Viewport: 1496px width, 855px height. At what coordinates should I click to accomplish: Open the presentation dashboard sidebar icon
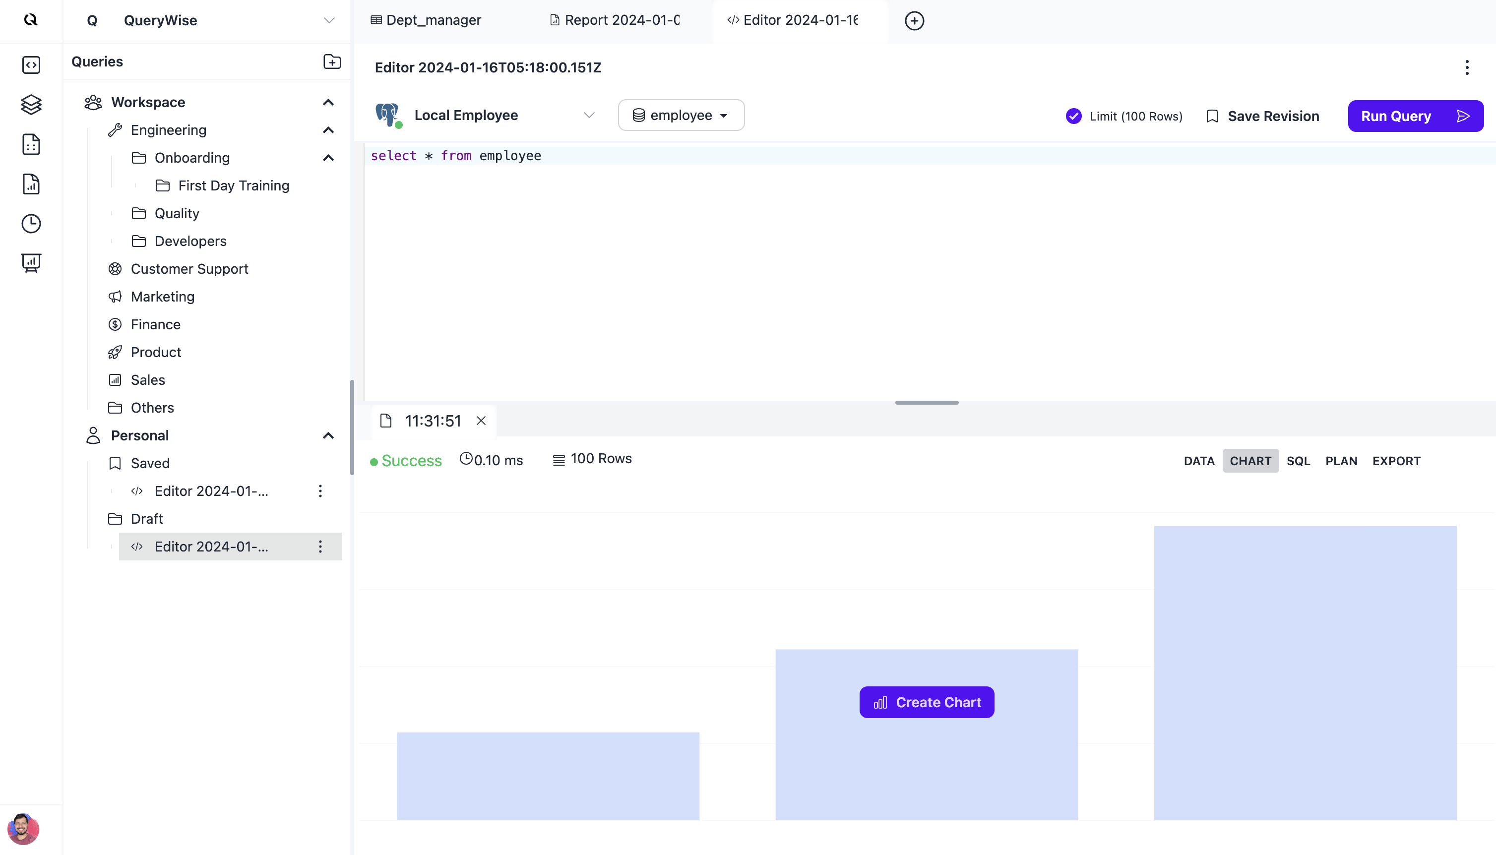pos(31,263)
